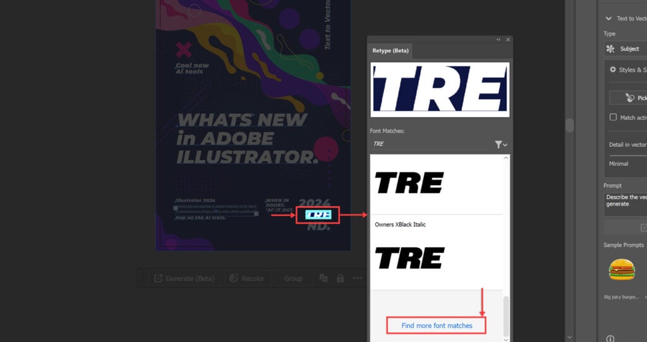Image resolution: width=647 pixels, height=342 pixels.
Task: Click the arrange icon next to Group
Action: [323, 278]
